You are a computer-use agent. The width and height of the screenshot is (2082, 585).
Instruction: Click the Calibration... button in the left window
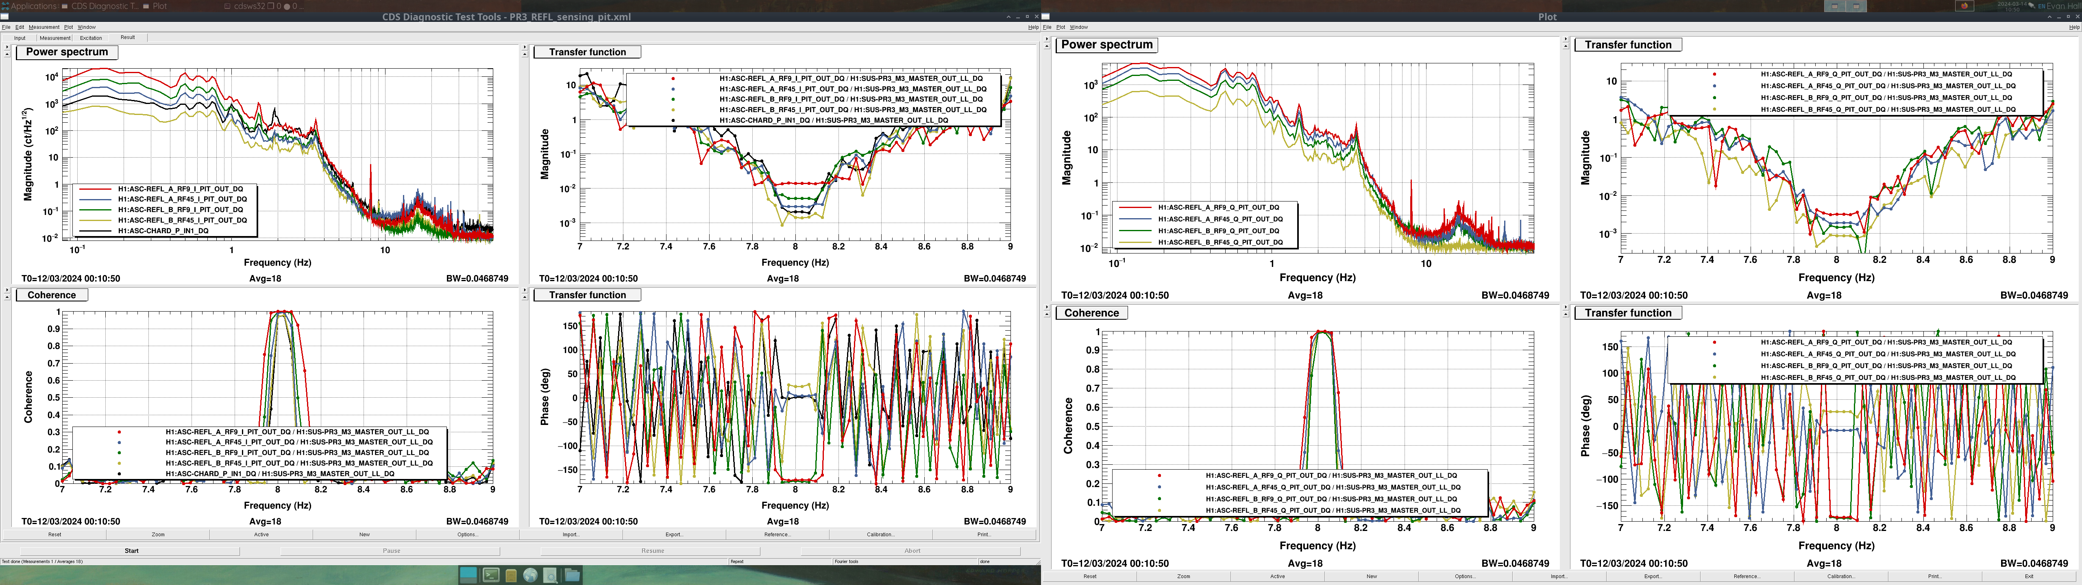(x=880, y=534)
